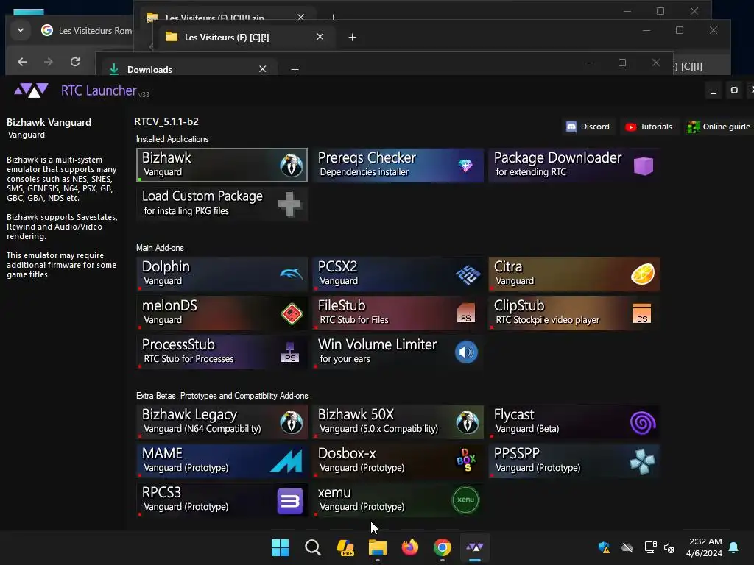Click the PCSX2 logo icon

point(468,275)
